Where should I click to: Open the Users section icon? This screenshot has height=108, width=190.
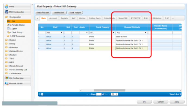click(7, 6)
